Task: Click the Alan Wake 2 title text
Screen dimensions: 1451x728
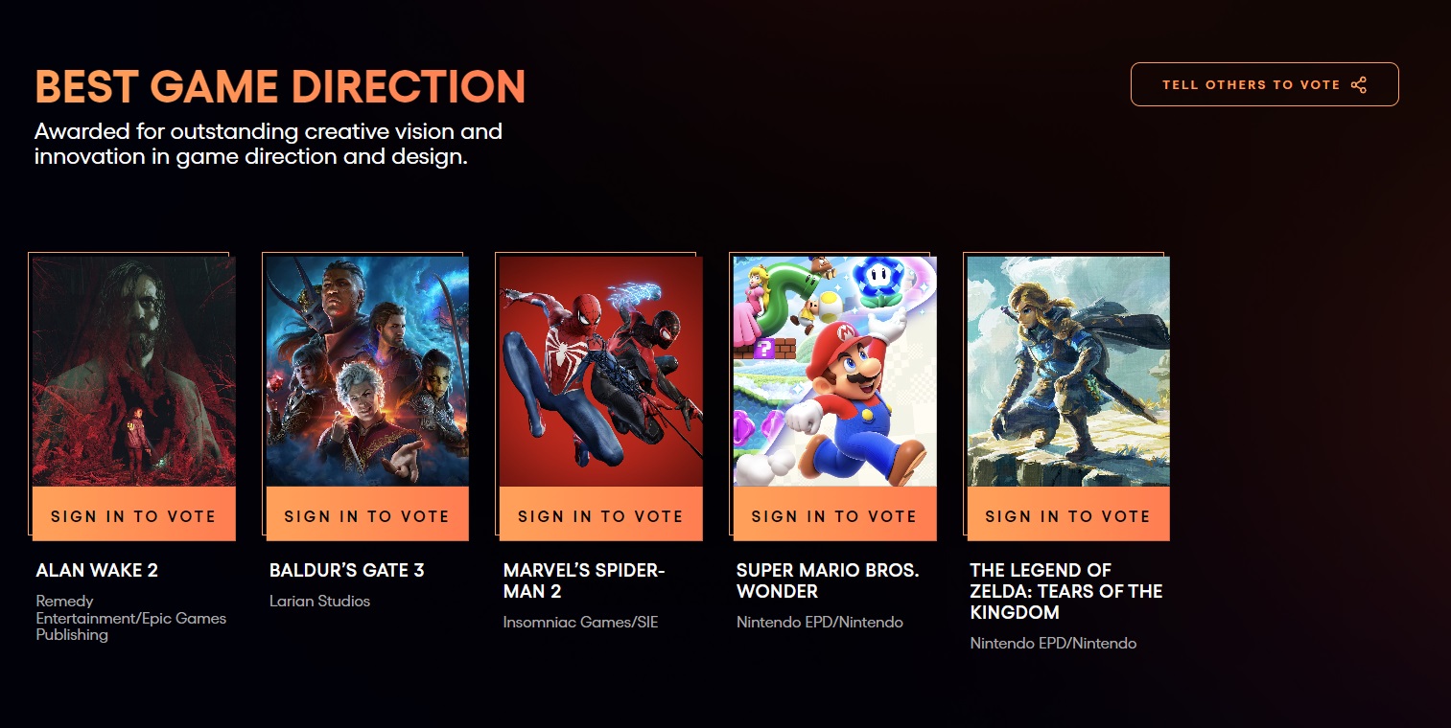Action: tap(97, 570)
